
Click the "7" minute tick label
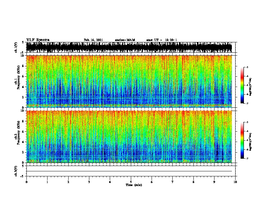click(173, 182)
